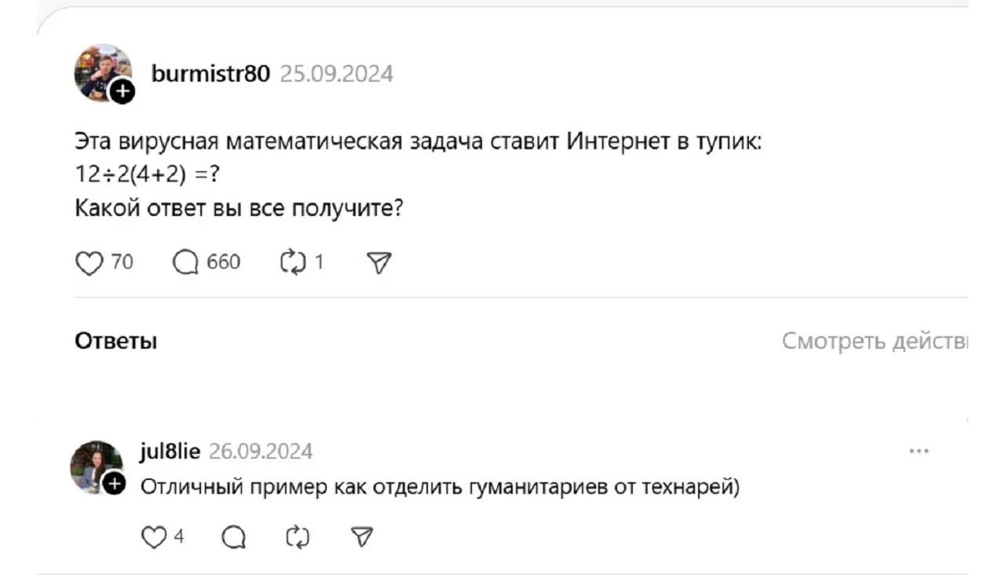
Task: Like the burmistr80 post with heart icon
Action: click(x=90, y=262)
